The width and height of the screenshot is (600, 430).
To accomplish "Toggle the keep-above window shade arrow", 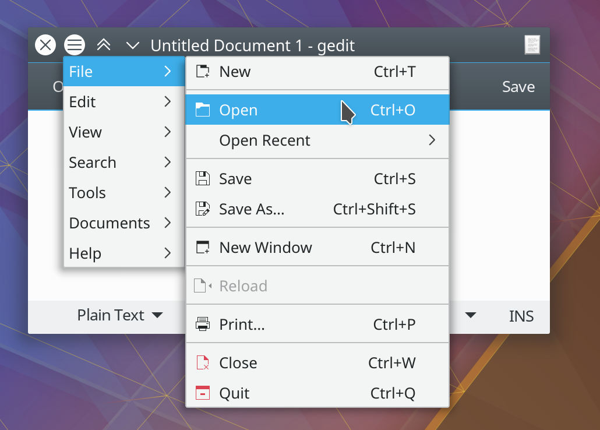I will [104, 45].
